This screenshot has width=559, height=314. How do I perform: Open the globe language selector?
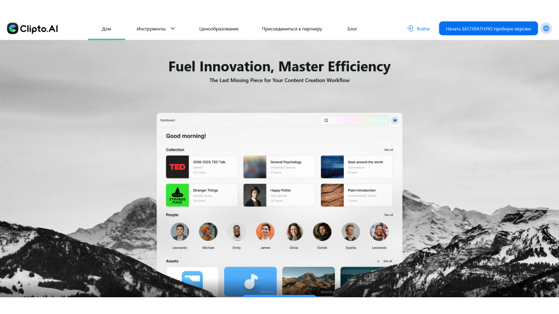click(x=546, y=28)
